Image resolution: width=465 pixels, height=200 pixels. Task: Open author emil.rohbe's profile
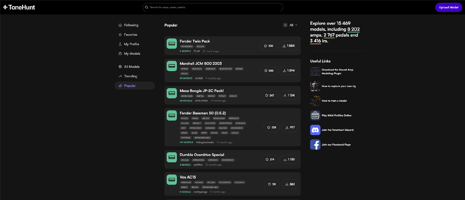click(201, 100)
